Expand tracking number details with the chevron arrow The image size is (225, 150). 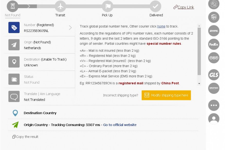pos(70,27)
